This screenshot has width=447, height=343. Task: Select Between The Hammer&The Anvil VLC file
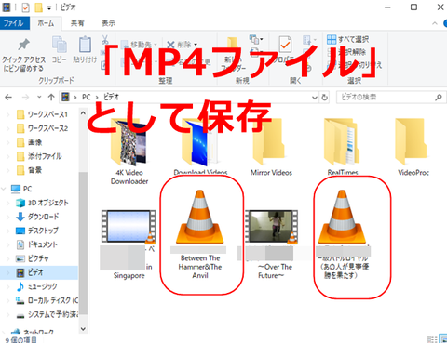200,234
